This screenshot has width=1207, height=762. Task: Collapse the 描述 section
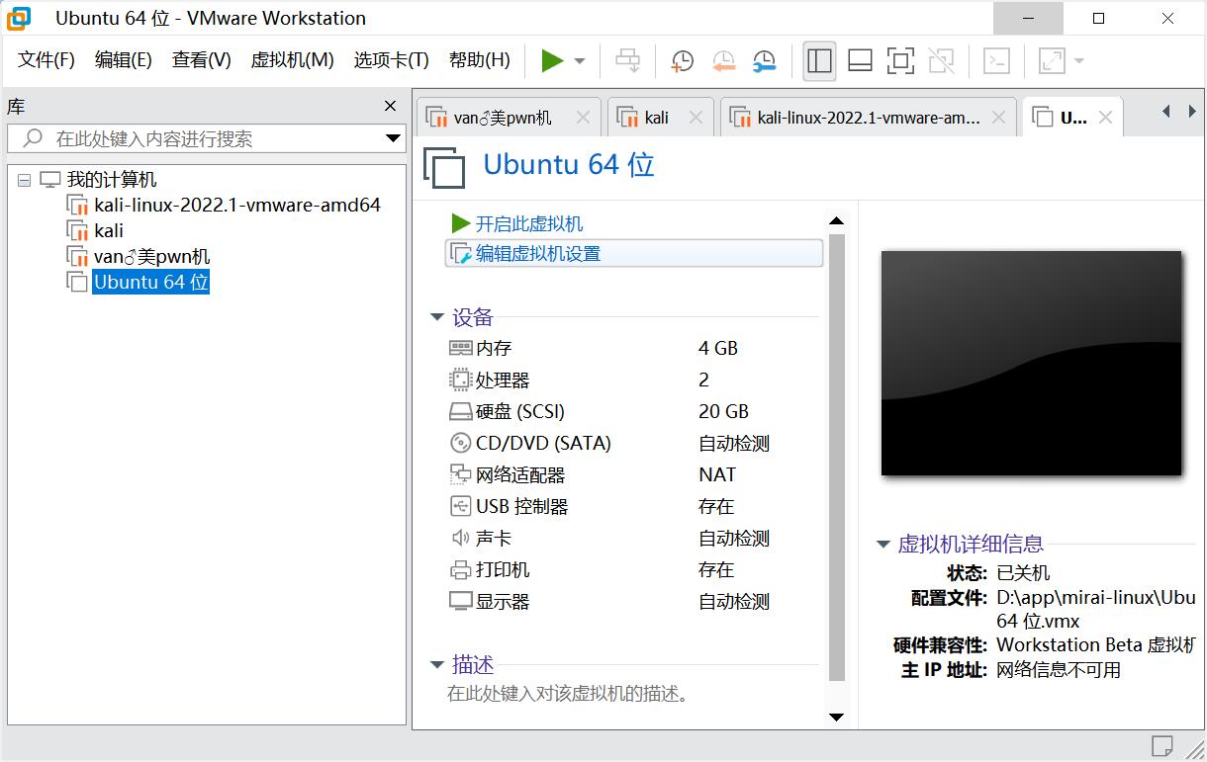tap(437, 665)
